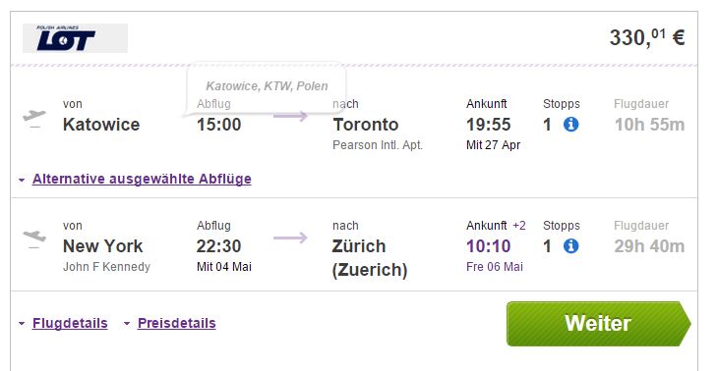Viewport: 718px width, 371px height.
Task: Click the green Weiter button
Action: (x=598, y=324)
